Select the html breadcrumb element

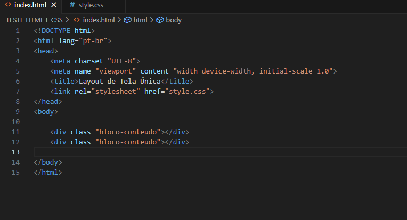pos(140,20)
